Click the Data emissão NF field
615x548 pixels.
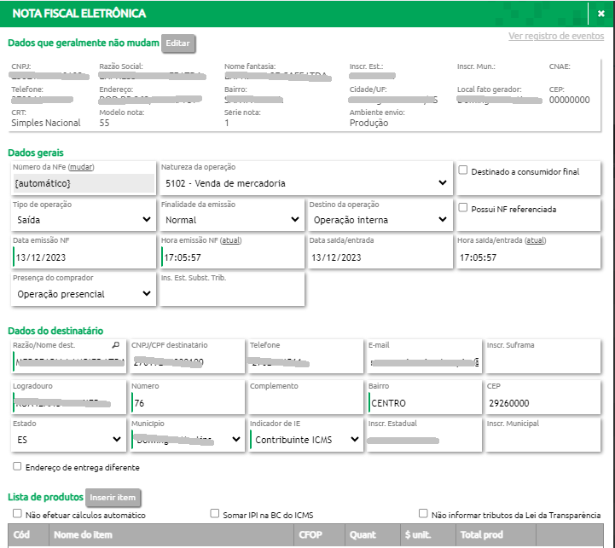click(x=84, y=257)
